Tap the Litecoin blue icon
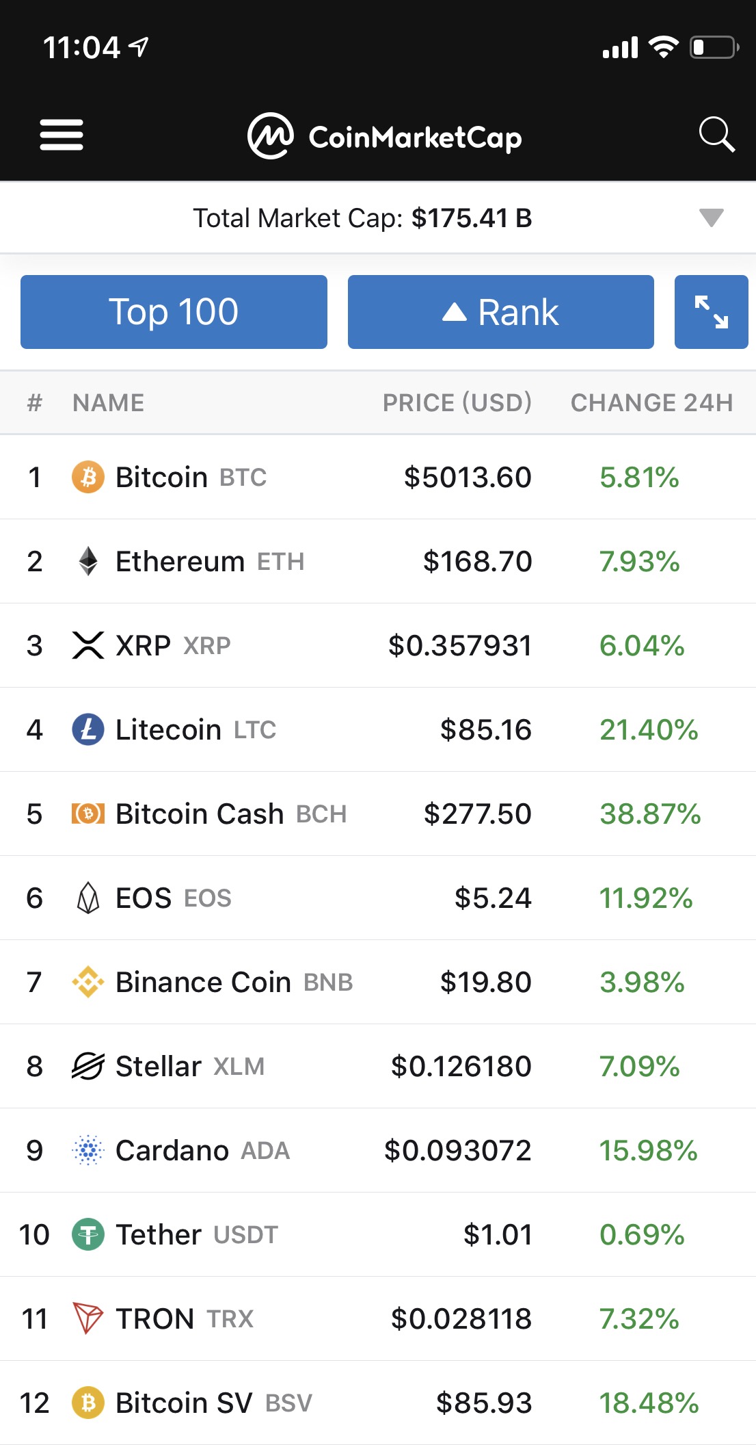Viewport: 756px width, 1445px height. click(88, 729)
